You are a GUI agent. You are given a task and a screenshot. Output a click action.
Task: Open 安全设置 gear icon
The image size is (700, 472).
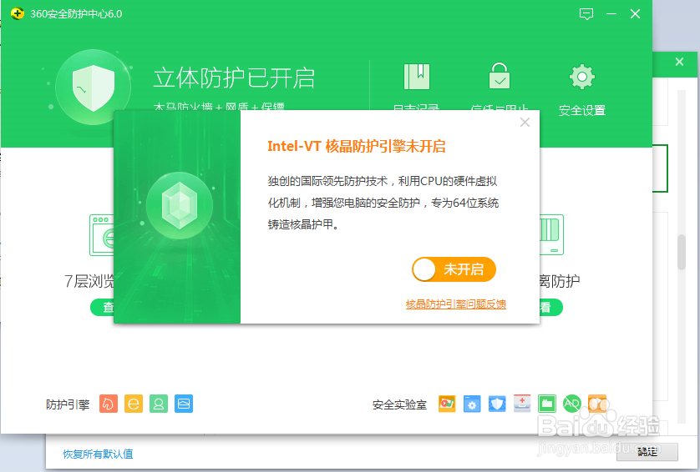click(582, 77)
